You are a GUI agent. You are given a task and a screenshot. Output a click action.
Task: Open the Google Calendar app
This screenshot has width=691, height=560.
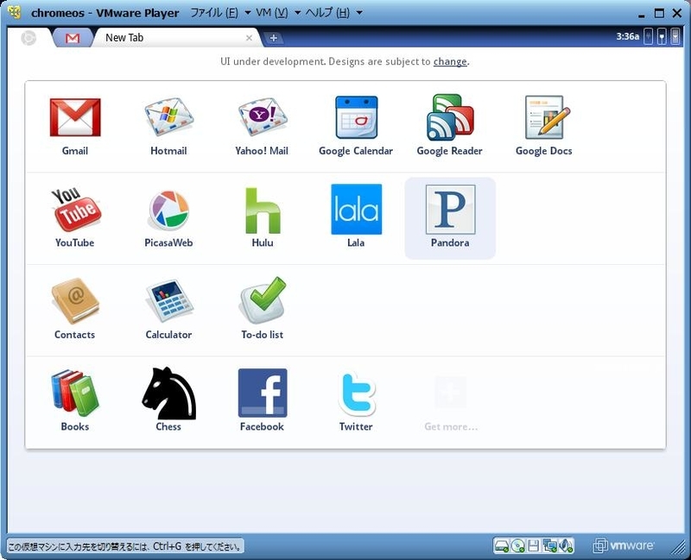tap(356, 126)
